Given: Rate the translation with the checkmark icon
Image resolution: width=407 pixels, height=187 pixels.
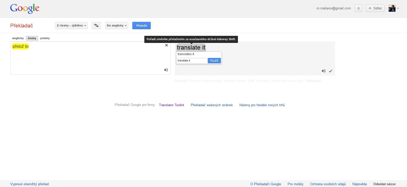Looking at the screenshot, I should click(x=331, y=71).
